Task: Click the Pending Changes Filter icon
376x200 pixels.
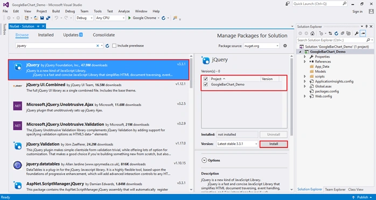Action: click(x=322, y=33)
